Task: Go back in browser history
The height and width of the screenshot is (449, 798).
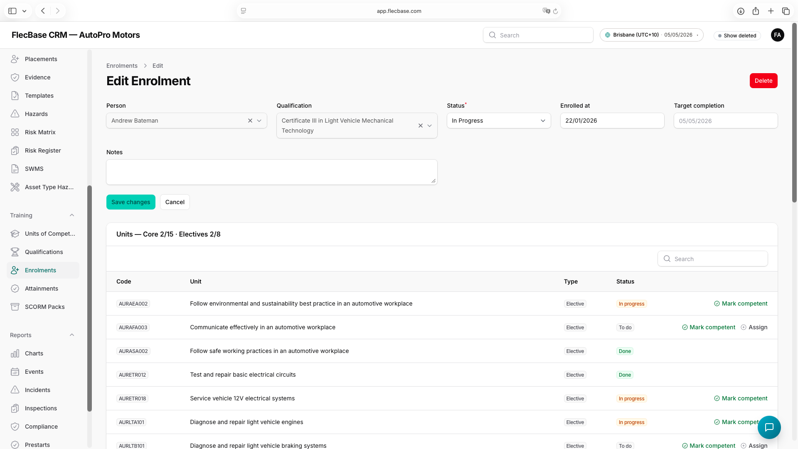Action: 43,11
